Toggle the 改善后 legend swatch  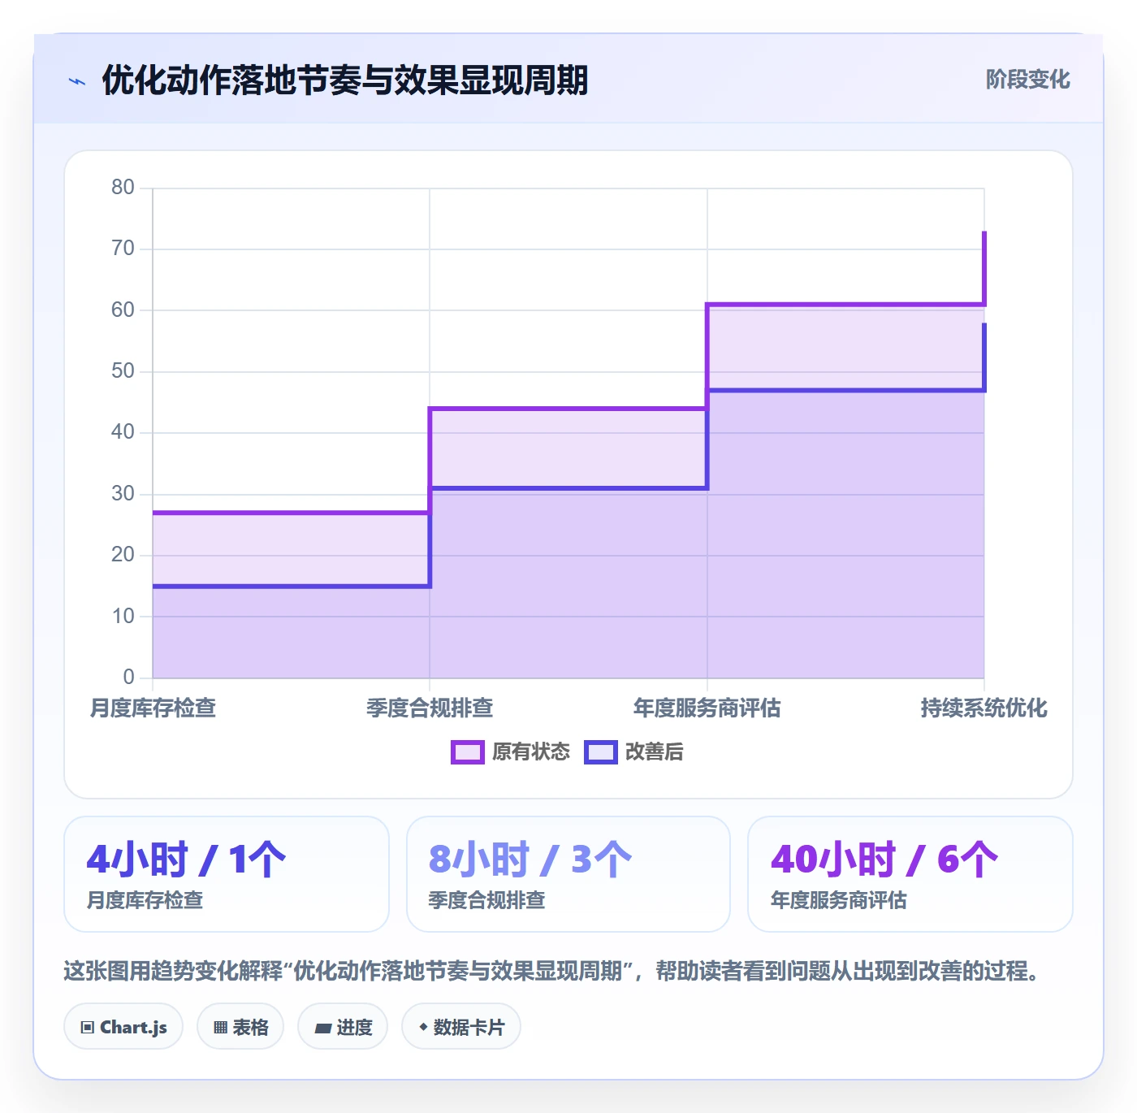601,752
